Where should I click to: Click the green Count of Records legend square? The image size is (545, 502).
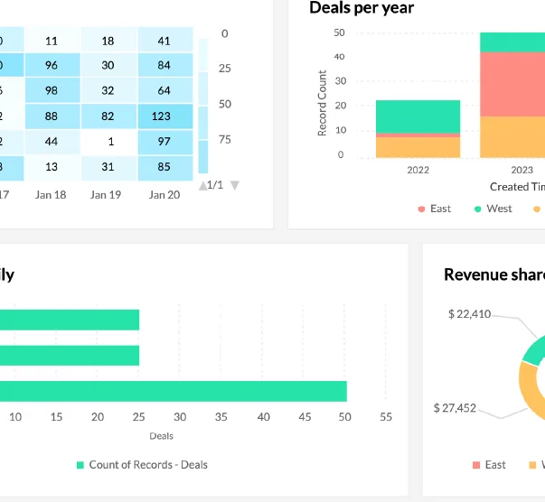(80, 465)
